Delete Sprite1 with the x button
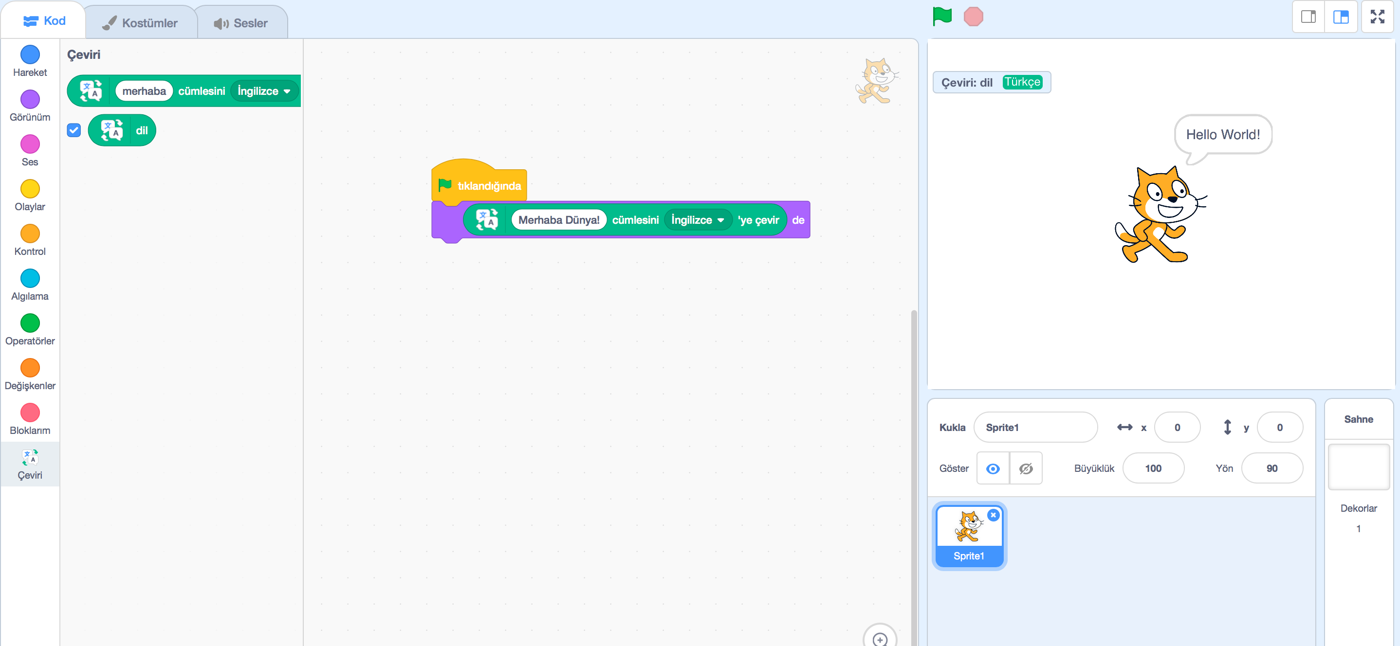 pyautogui.click(x=993, y=515)
